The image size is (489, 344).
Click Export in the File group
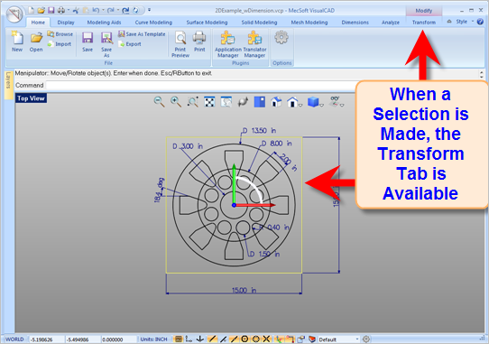click(130, 44)
